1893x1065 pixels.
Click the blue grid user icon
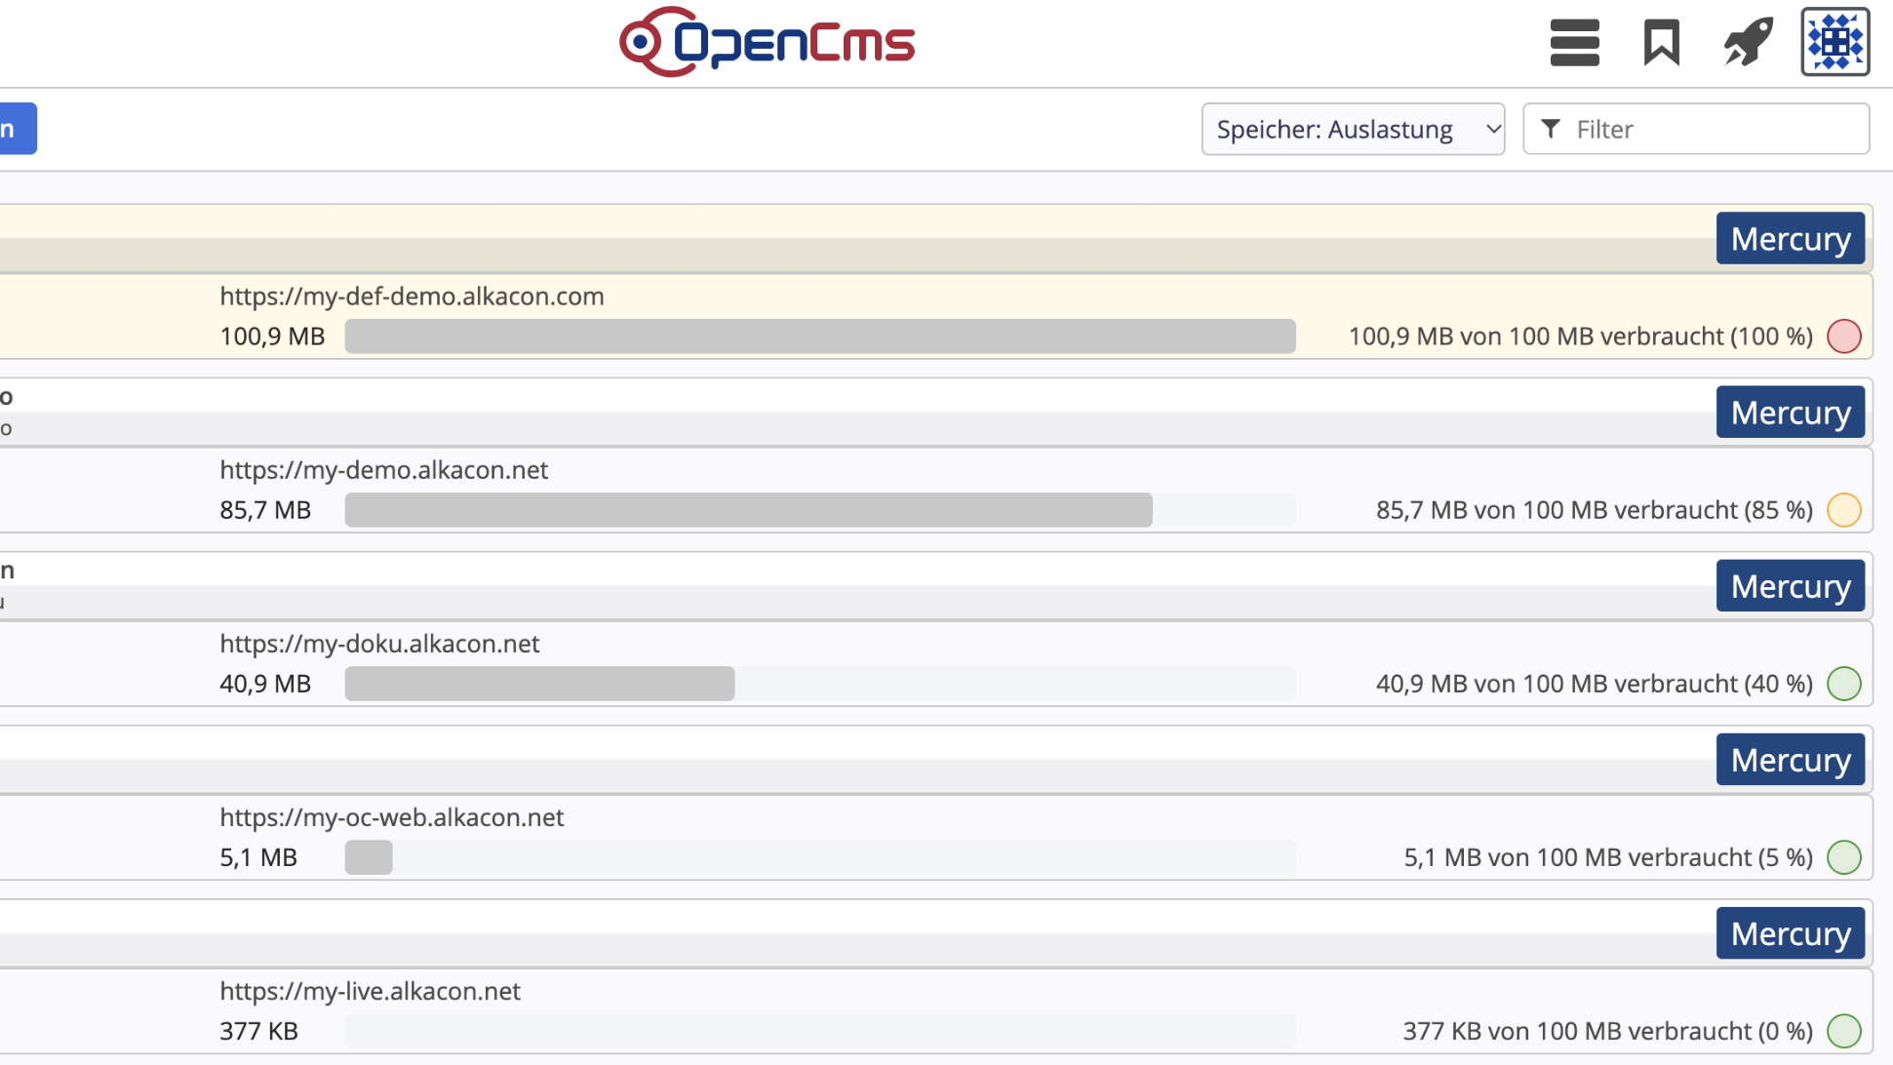pos(1834,42)
